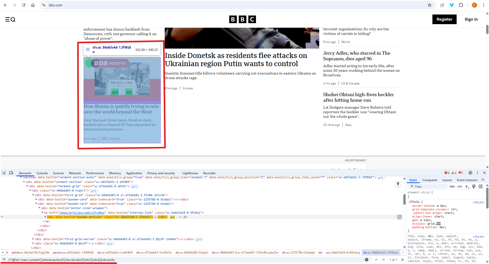Expand the dundee-article div node
The image size is (489, 264).
point(45,217)
